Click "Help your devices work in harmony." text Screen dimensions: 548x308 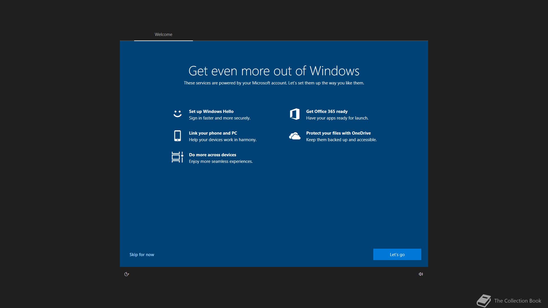(223, 140)
